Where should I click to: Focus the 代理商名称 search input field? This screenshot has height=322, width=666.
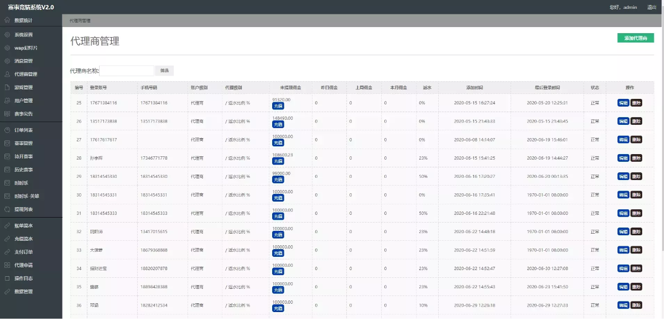tap(127, 71)
